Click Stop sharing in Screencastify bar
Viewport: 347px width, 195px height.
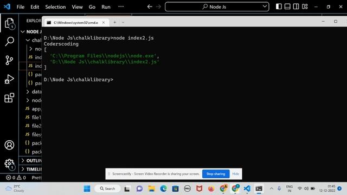pyautogui.click(x=216, y=174)
